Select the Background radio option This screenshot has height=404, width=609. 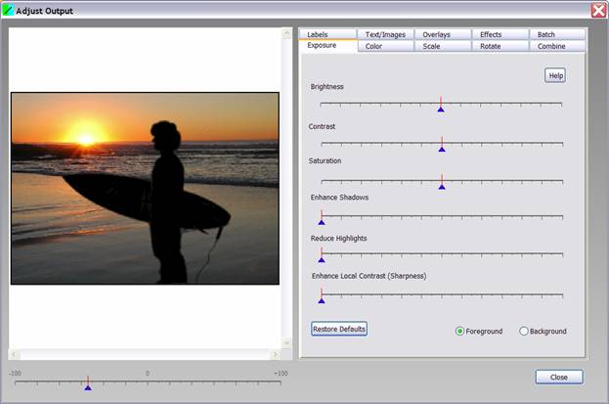524,332
